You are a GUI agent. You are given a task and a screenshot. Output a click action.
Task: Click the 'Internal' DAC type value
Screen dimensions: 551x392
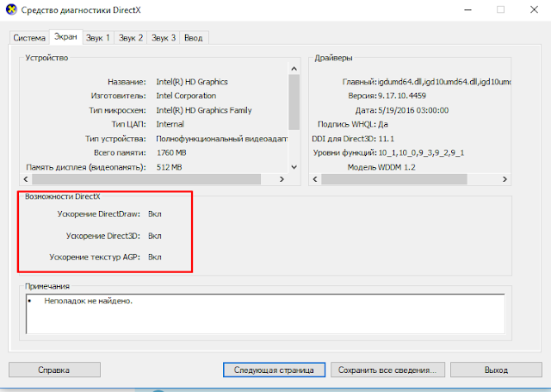170,124
